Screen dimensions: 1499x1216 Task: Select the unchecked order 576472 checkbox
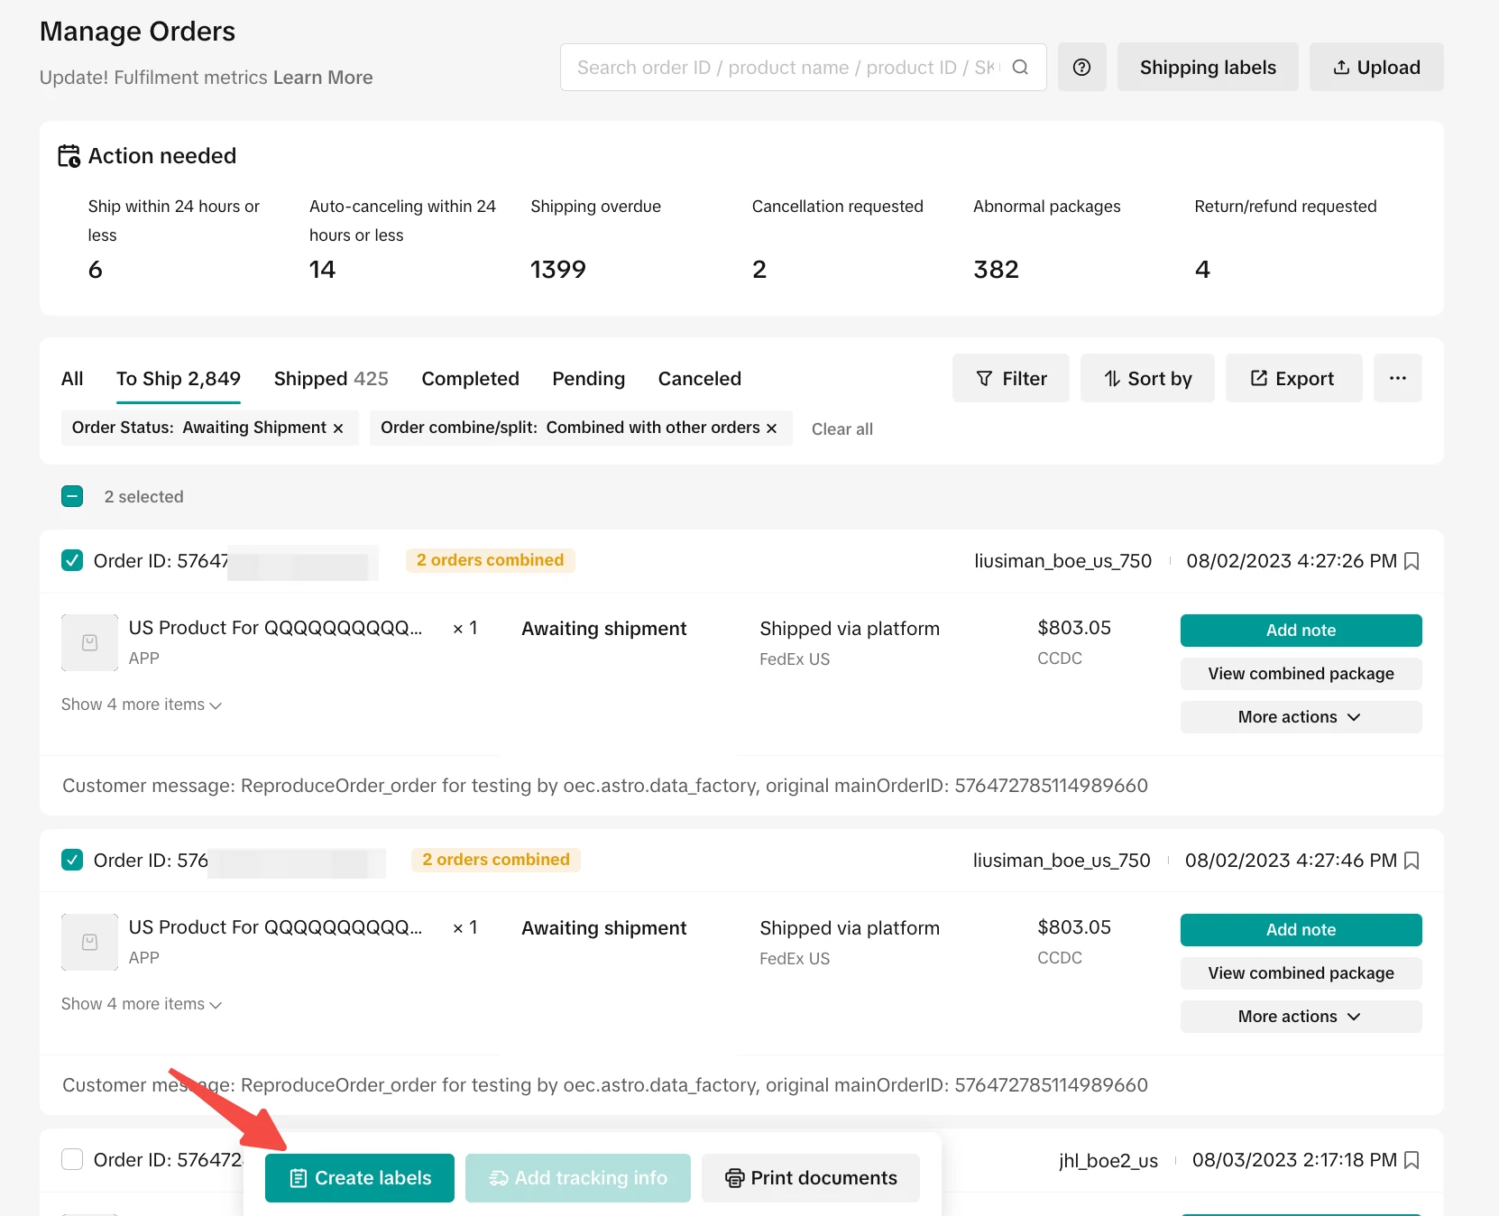pyautogui.click(x=72, y=1159)
